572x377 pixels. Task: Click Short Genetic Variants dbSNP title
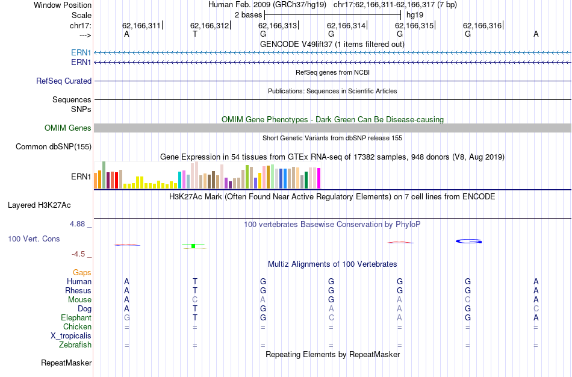(332, 138)
